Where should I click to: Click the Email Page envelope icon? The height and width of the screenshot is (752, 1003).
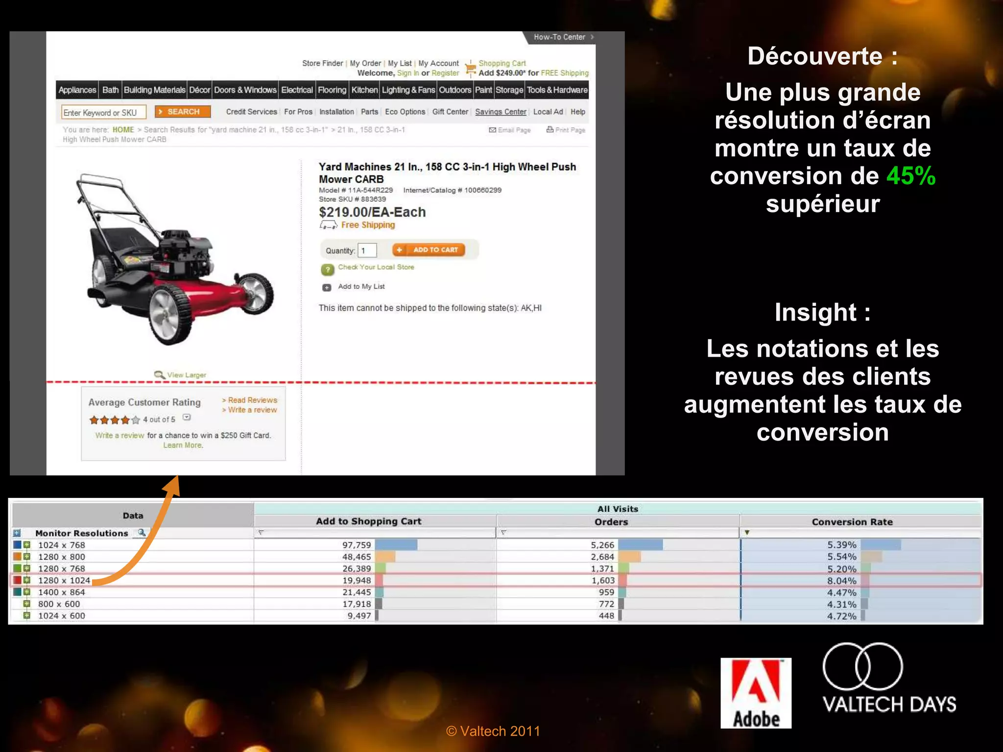pos(492,130)
